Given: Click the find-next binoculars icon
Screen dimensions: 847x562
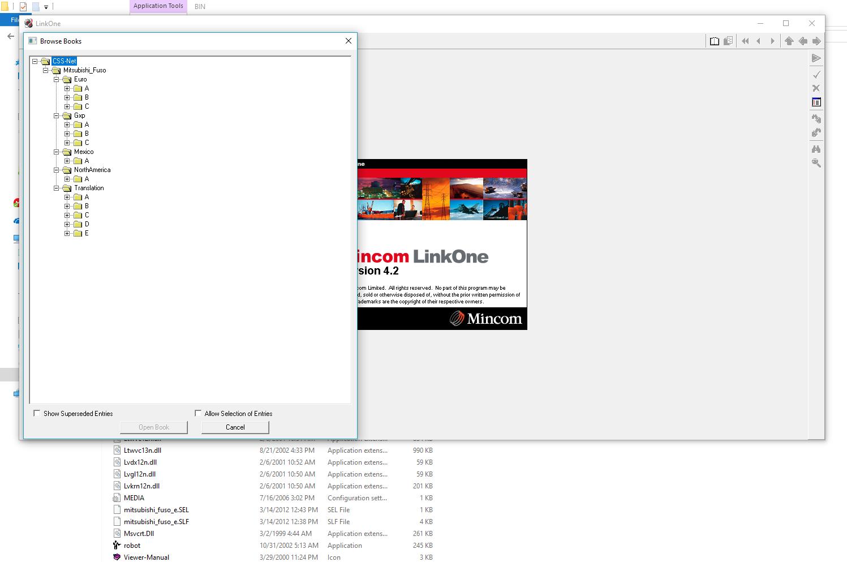Looking at the screenshot, I should tap(816, 133).
